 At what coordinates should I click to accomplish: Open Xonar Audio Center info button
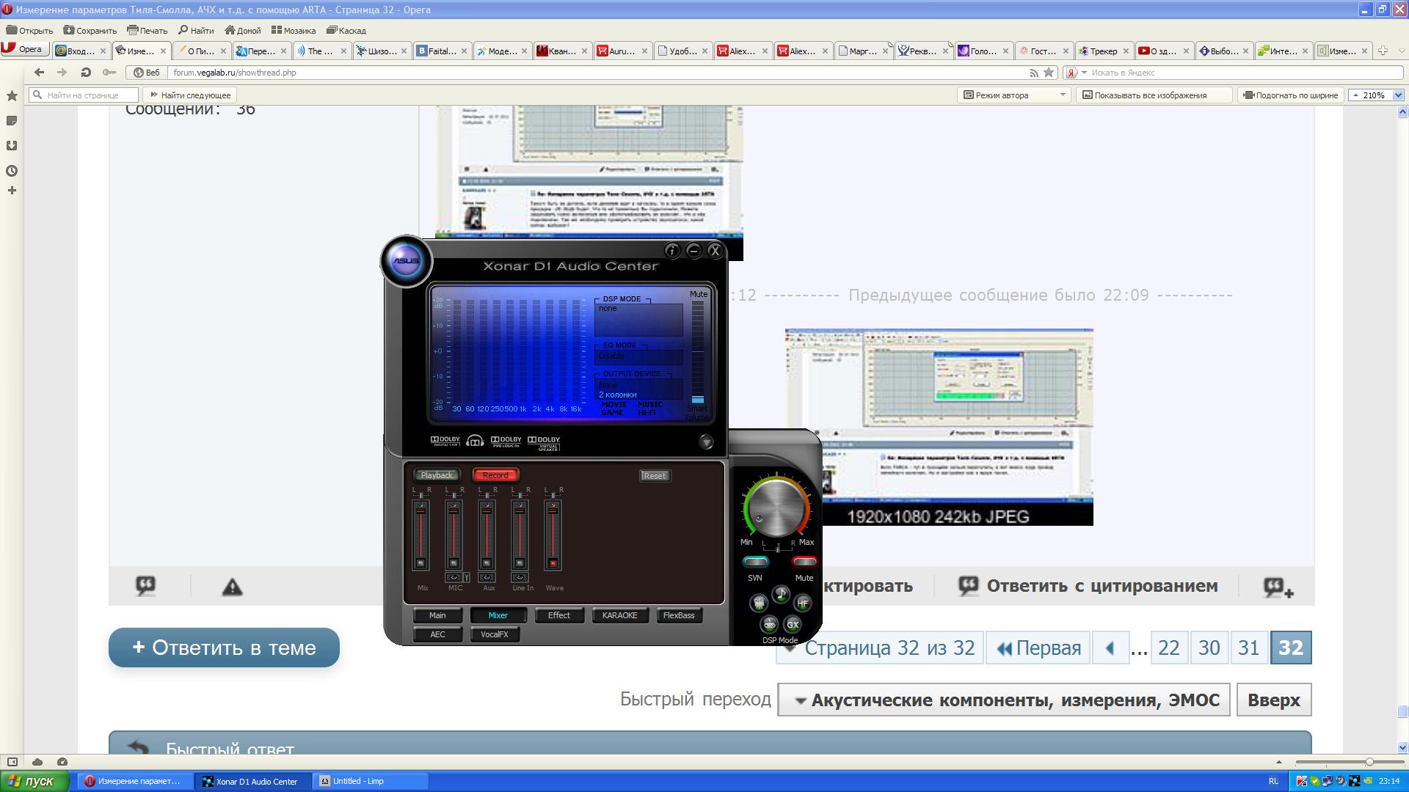point(672,251)
